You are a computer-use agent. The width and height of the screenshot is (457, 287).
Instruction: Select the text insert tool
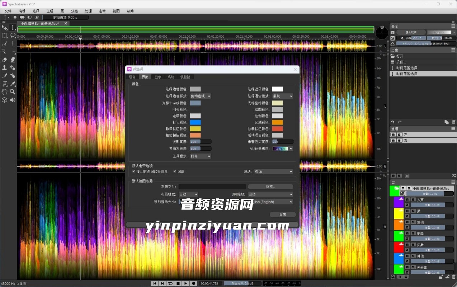tap(4, 84)
